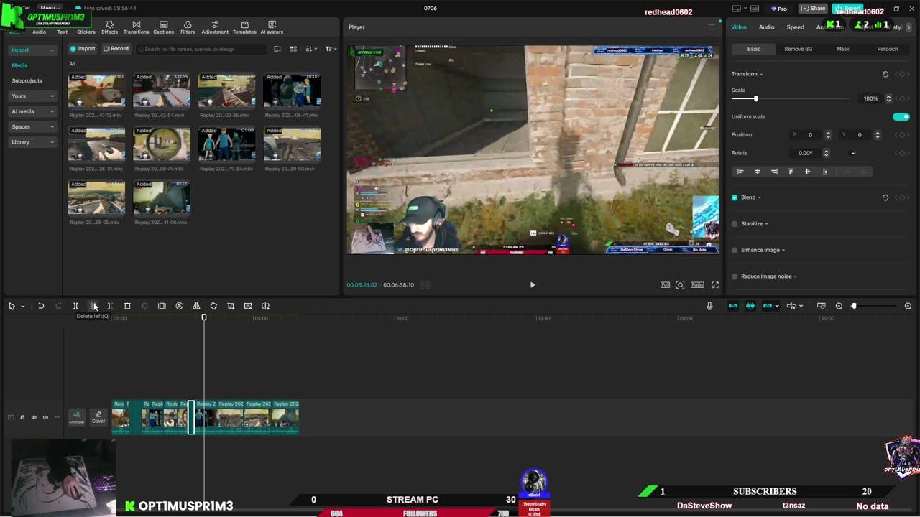Click the Delete right tool

pos(110,306)
